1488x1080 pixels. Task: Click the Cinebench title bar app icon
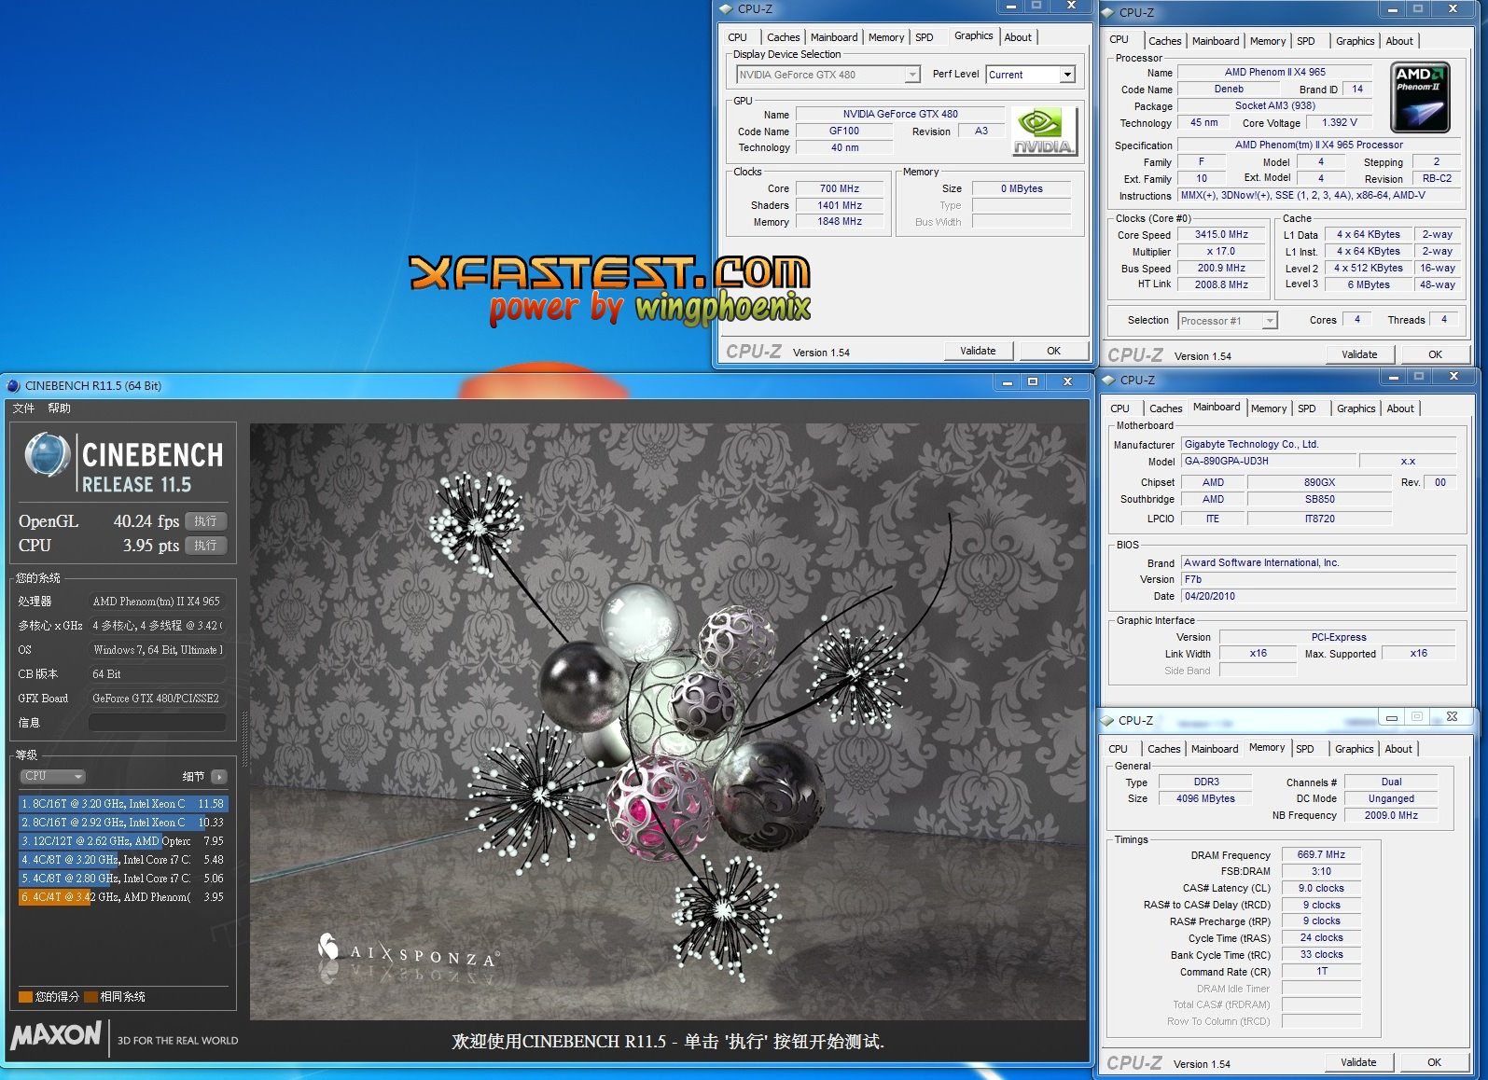tap(13, 386)
